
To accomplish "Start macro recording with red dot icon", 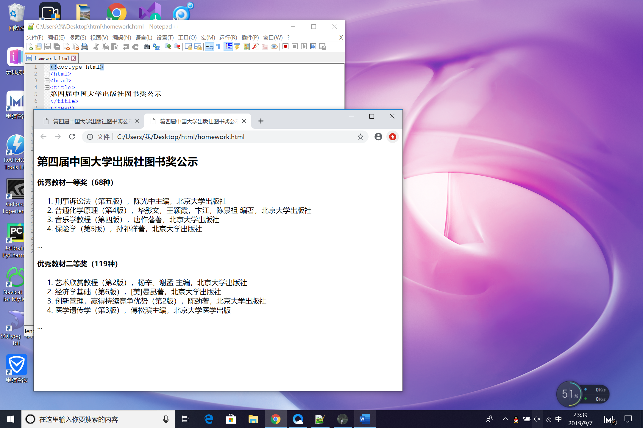I will tap(285, 47).
